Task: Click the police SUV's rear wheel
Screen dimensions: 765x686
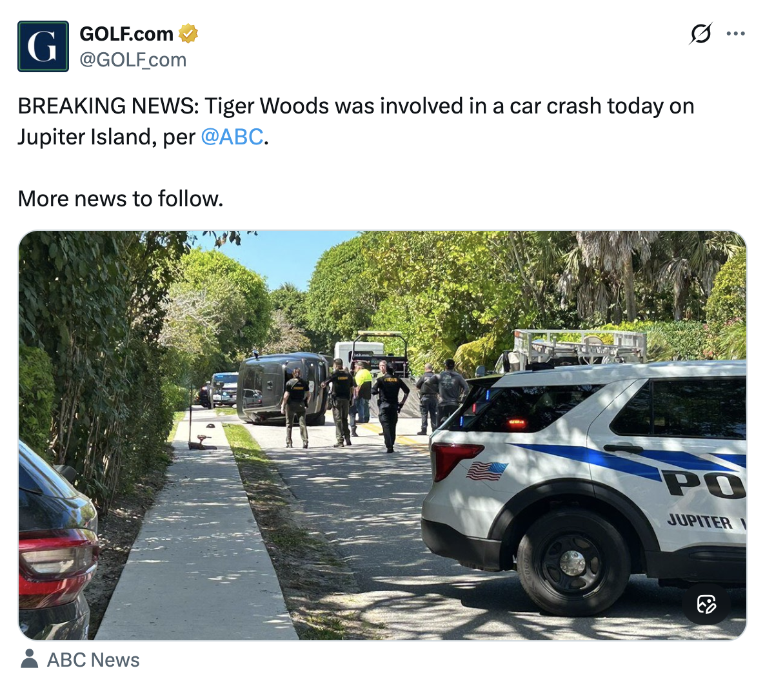Action: (x=573, y=562)
